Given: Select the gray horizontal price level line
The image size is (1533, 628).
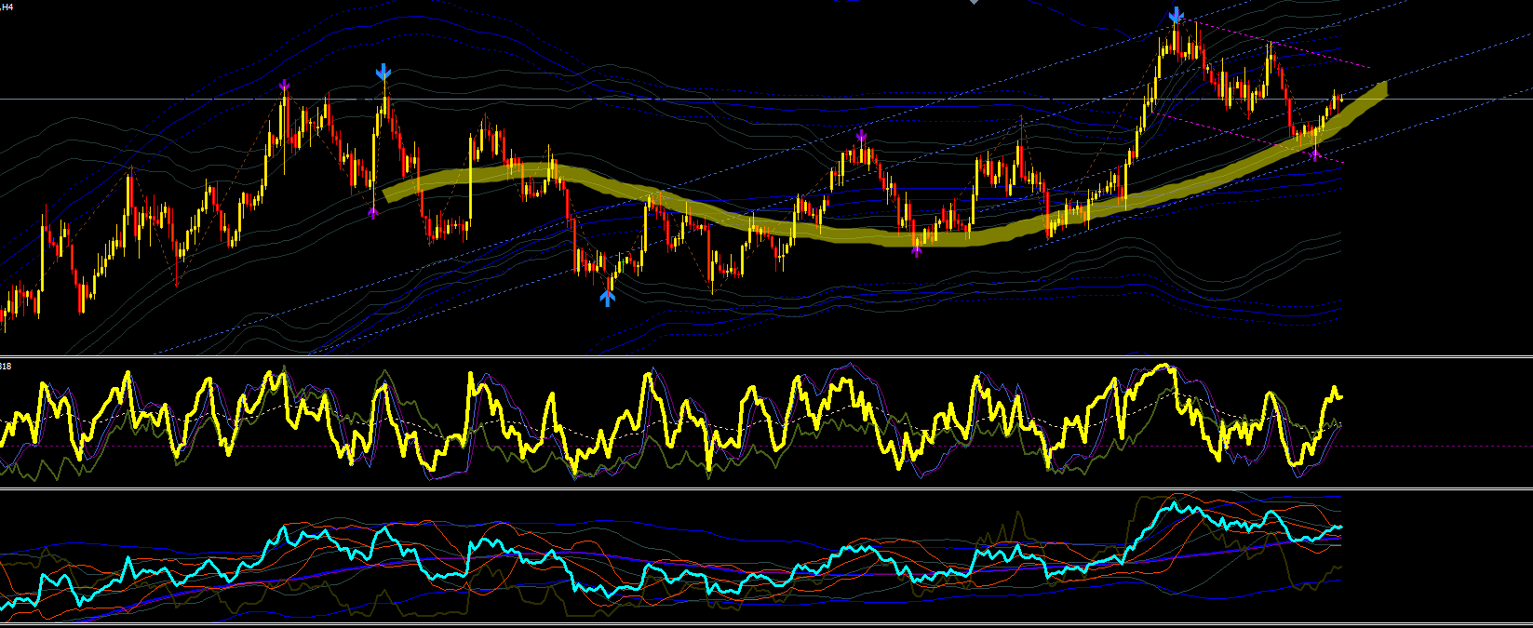Looking at the screenshot, I should 766,99.
